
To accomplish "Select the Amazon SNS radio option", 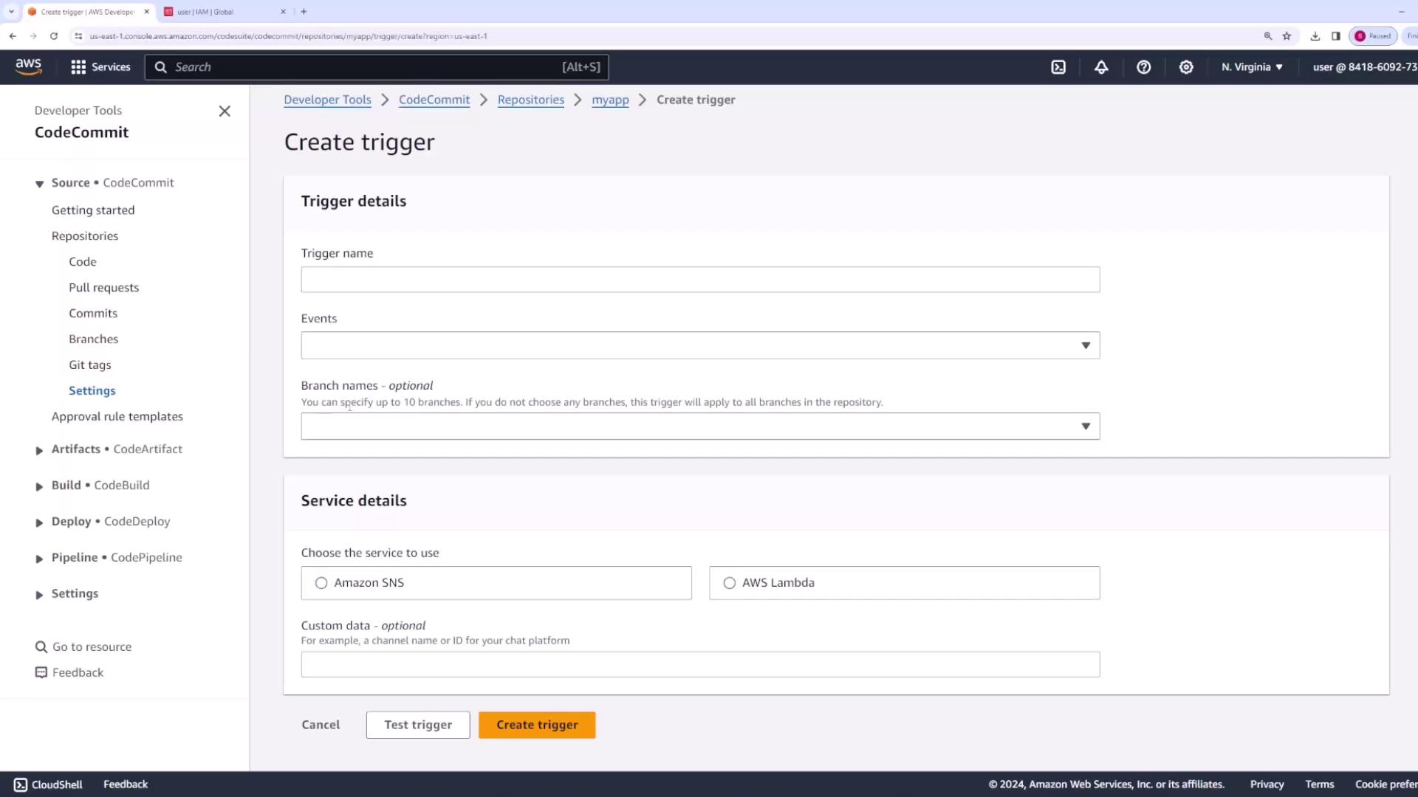I will [x=321, y=583].
